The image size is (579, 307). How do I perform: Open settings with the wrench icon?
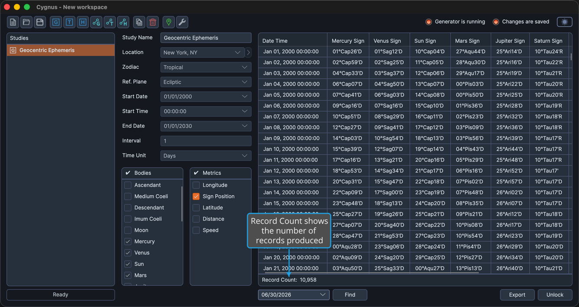182,22
